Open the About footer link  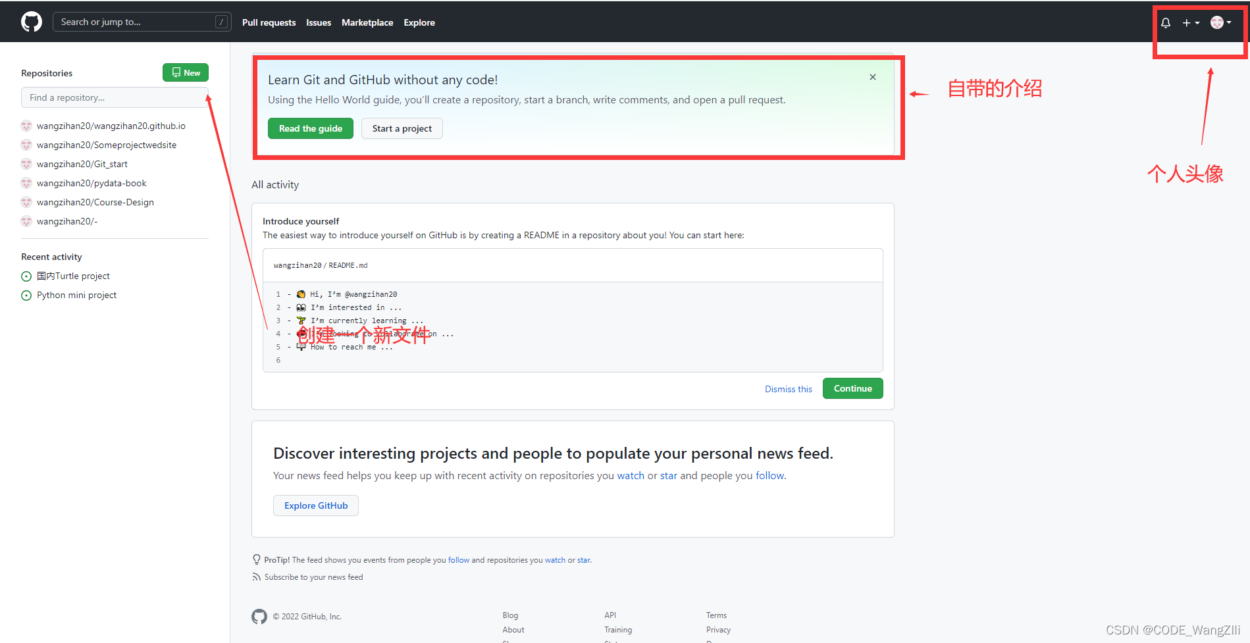(513, 630)
